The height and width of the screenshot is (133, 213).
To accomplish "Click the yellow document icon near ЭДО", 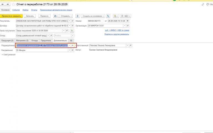I will point(116,16).
